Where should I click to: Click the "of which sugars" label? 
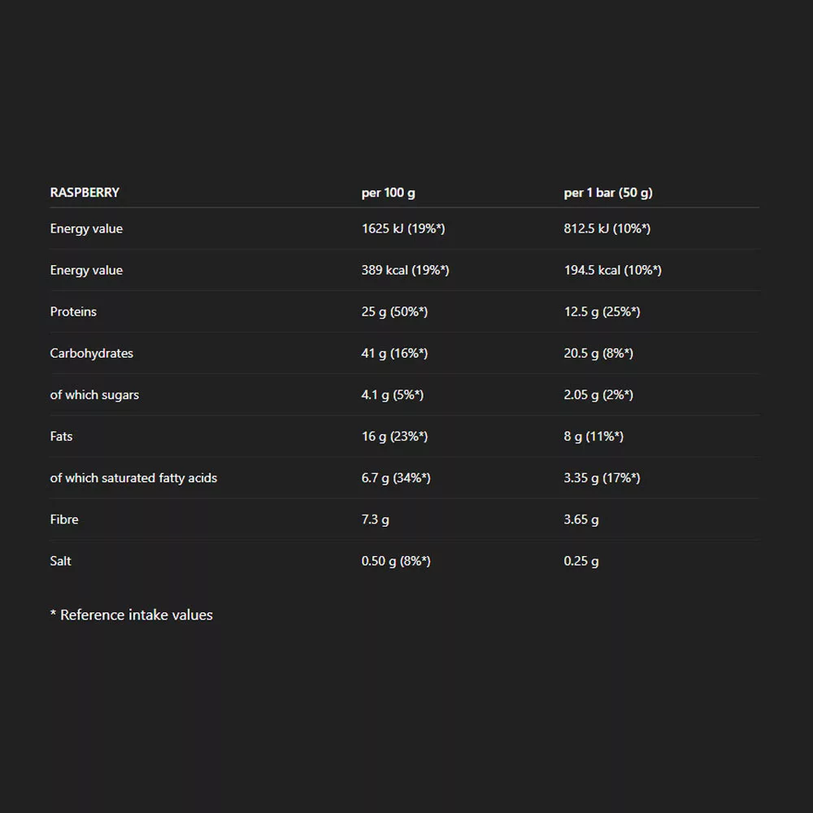[94, 394]
